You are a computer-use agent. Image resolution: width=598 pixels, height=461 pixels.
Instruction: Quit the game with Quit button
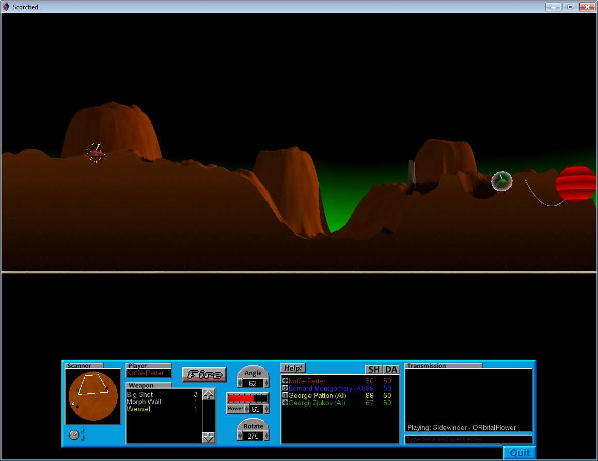click(x=520, y=453)
